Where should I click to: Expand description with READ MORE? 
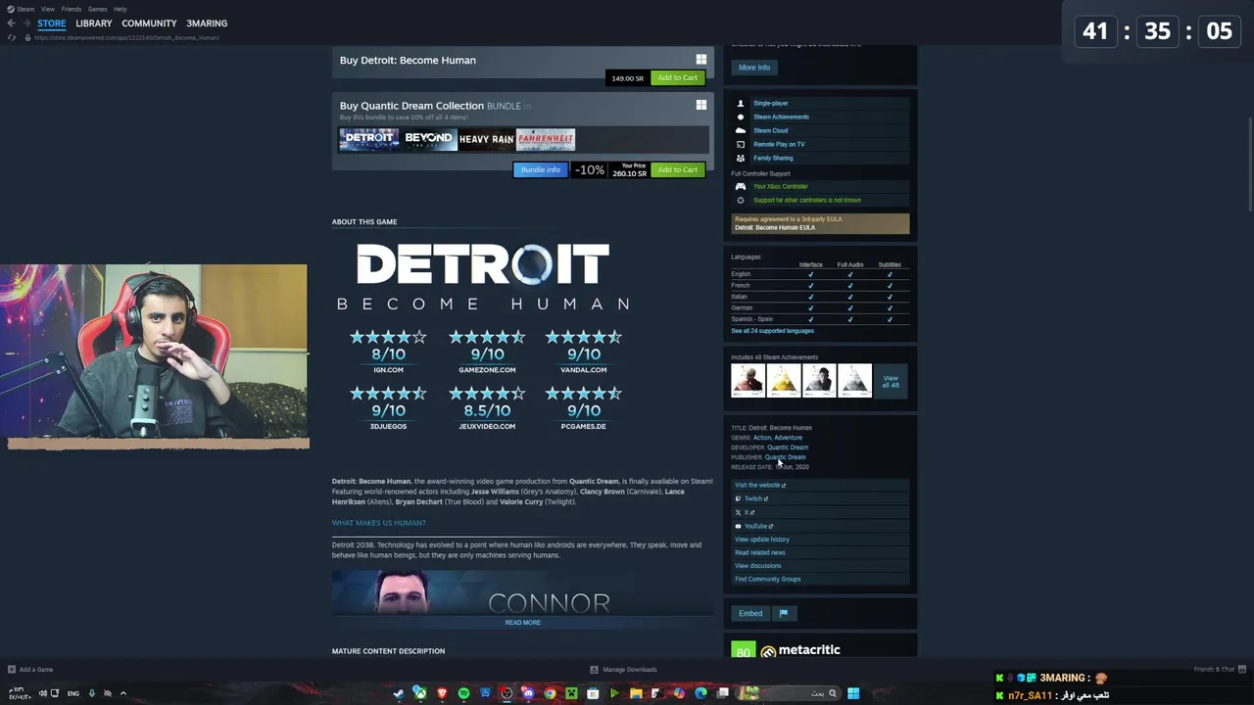tap(522, 623)
